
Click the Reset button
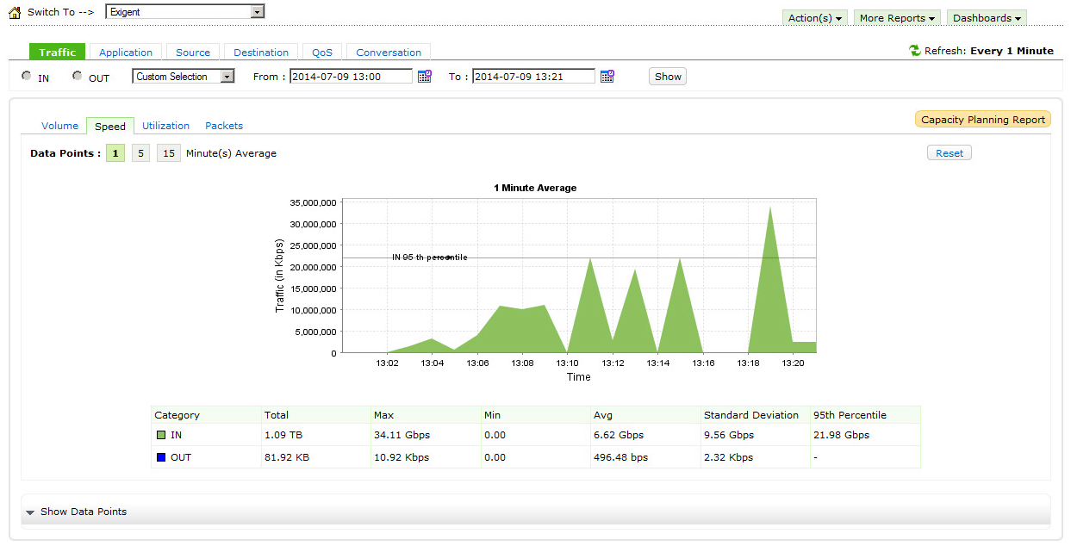949,153
